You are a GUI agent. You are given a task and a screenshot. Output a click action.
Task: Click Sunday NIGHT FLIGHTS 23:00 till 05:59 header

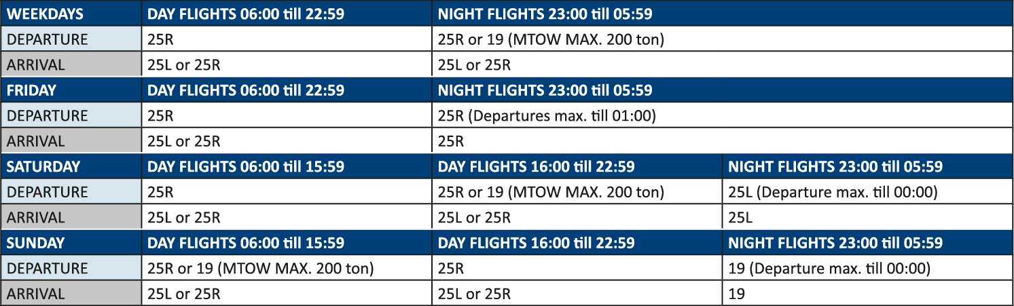868,243
